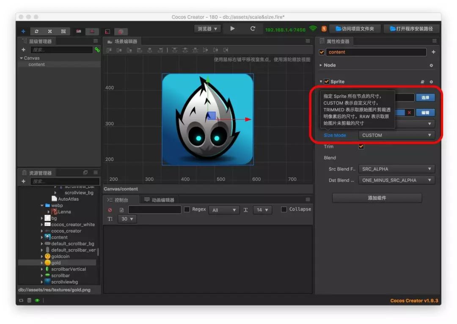Image resolution: width=457 pixels, height=324 pixels.
Task: Select the scale transform tool
Action: point(50,31)
